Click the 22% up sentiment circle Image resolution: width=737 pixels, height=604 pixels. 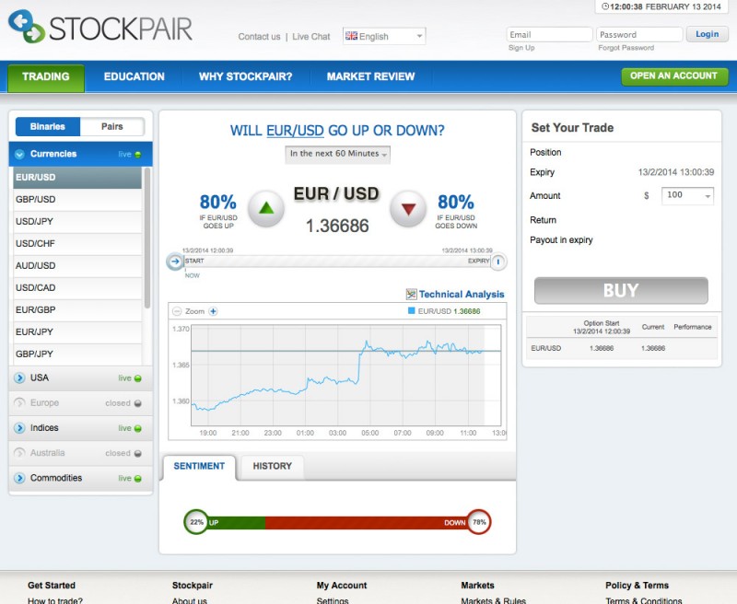196,522
